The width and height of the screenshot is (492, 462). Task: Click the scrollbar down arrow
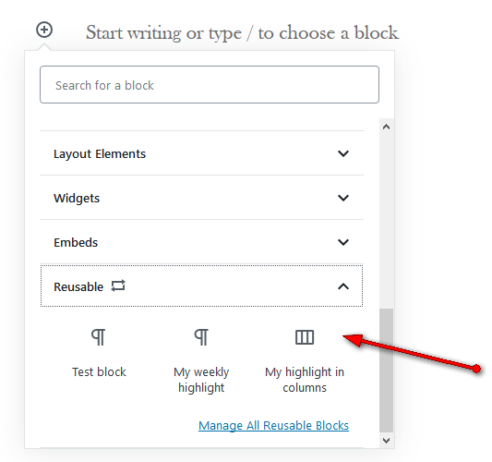[x=386, y=441]
